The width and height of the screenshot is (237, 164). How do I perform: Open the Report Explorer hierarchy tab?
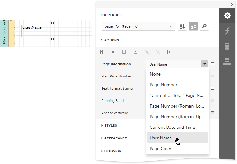point(227,62)
